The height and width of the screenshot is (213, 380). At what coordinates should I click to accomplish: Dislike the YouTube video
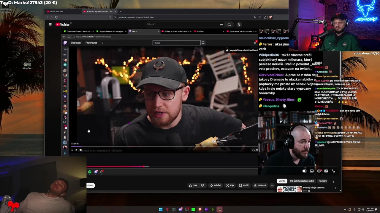(x=203, y=185)
